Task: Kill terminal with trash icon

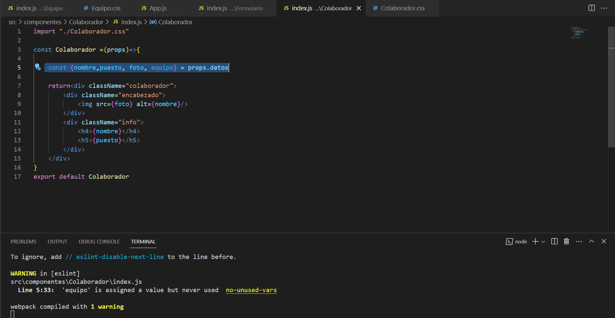Action: click(567, 241)
